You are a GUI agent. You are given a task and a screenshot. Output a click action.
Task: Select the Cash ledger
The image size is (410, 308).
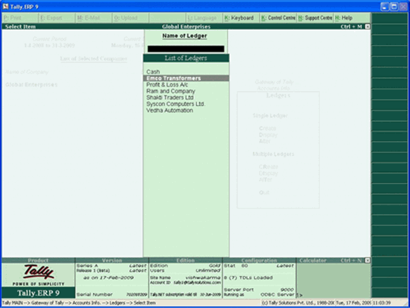186,72
